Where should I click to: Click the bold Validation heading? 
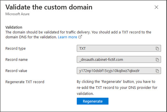[x=14, y=27]
